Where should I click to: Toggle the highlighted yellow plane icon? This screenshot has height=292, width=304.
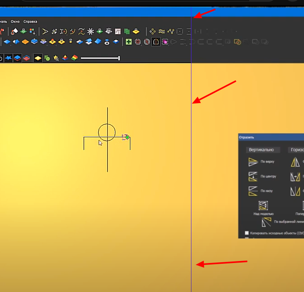click(x=38, y=58)
